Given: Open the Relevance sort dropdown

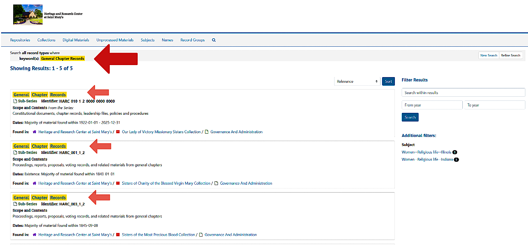Looking at the screenshot, I should tap(357, 81).
